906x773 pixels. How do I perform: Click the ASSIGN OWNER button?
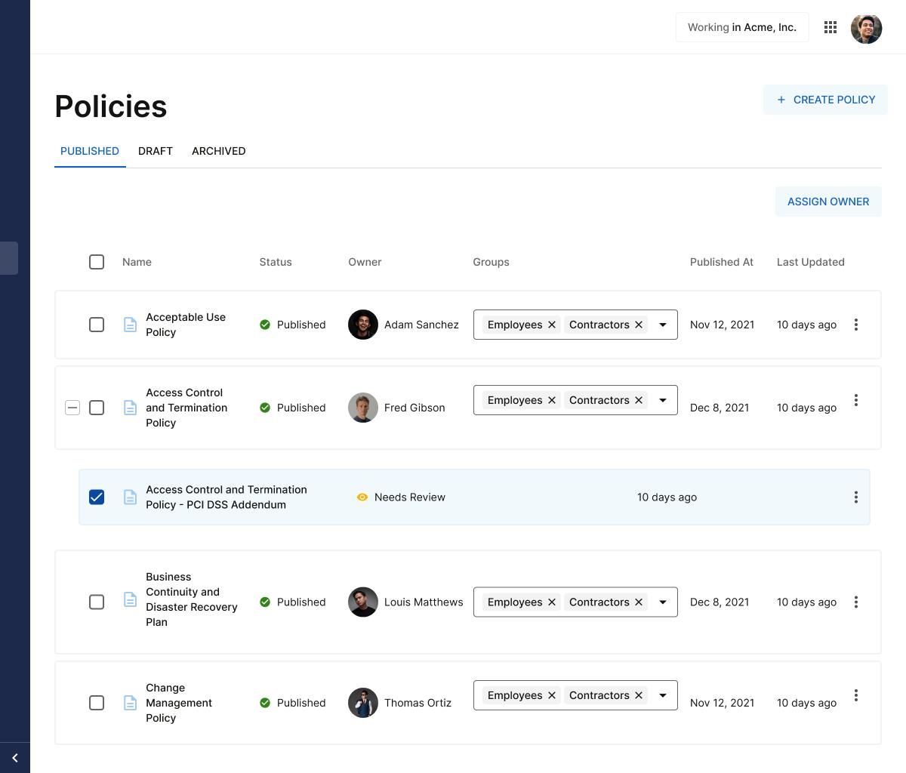pyautogui.click(x=827, y=202)
